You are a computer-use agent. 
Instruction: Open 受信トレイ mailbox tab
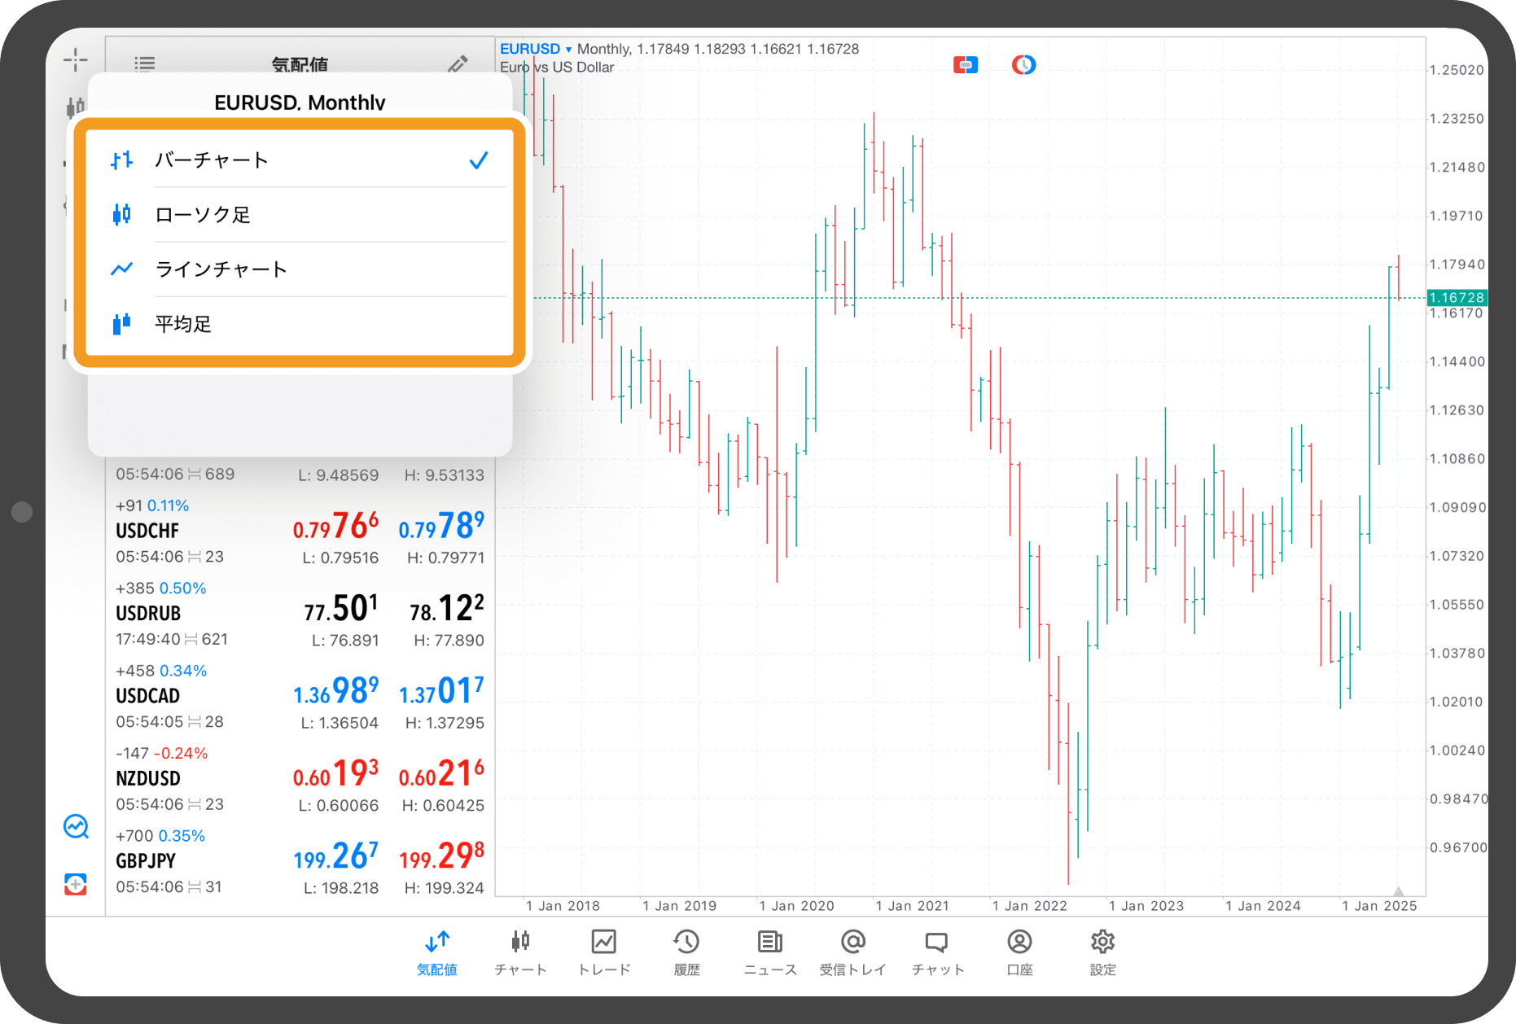852,952
